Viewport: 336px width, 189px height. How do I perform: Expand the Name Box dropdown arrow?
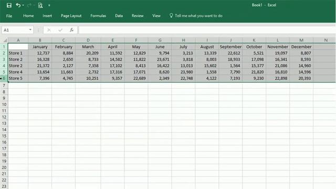[30, 30]
